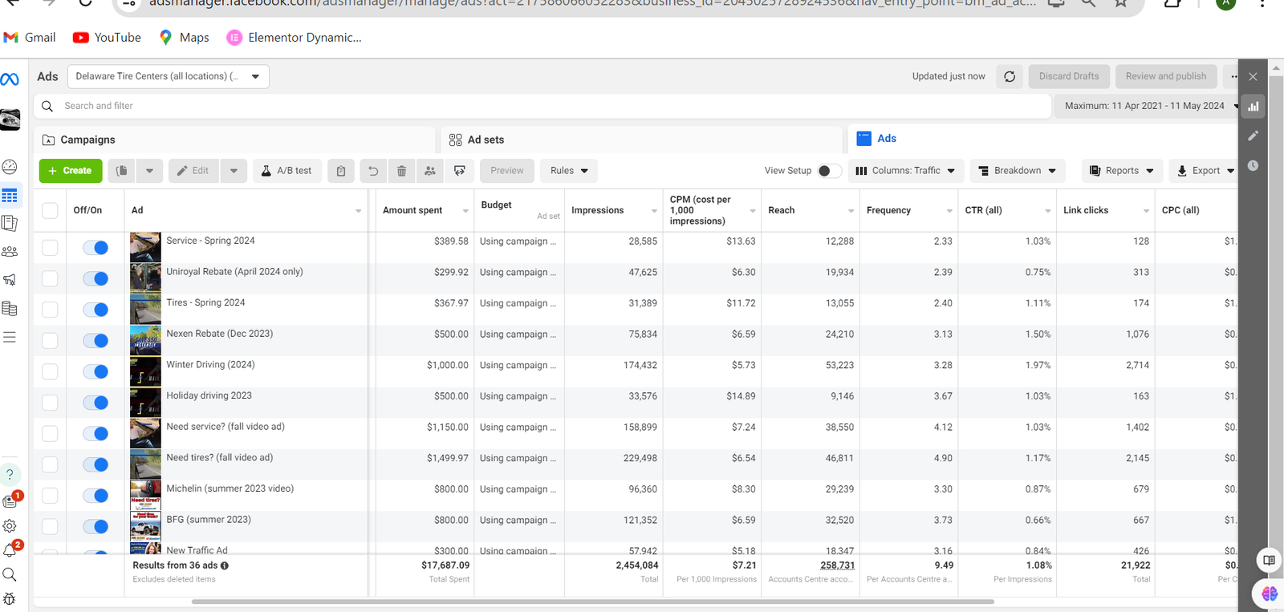Enable the View Setup toggle
Image resolution: width=1284 pixels, height=612 pixels.
(x=828, y=171)
